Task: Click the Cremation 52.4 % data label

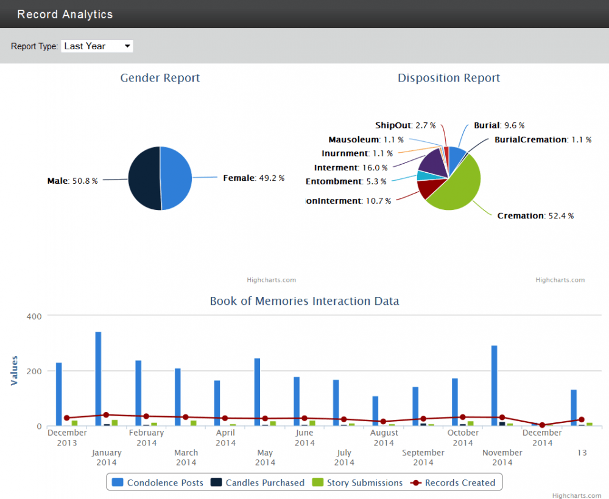Action: (535, 216)
